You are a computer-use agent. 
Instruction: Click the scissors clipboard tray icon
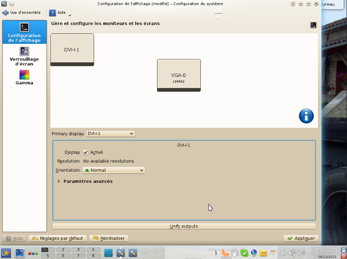pyautogui.click(x=282, y=253)
